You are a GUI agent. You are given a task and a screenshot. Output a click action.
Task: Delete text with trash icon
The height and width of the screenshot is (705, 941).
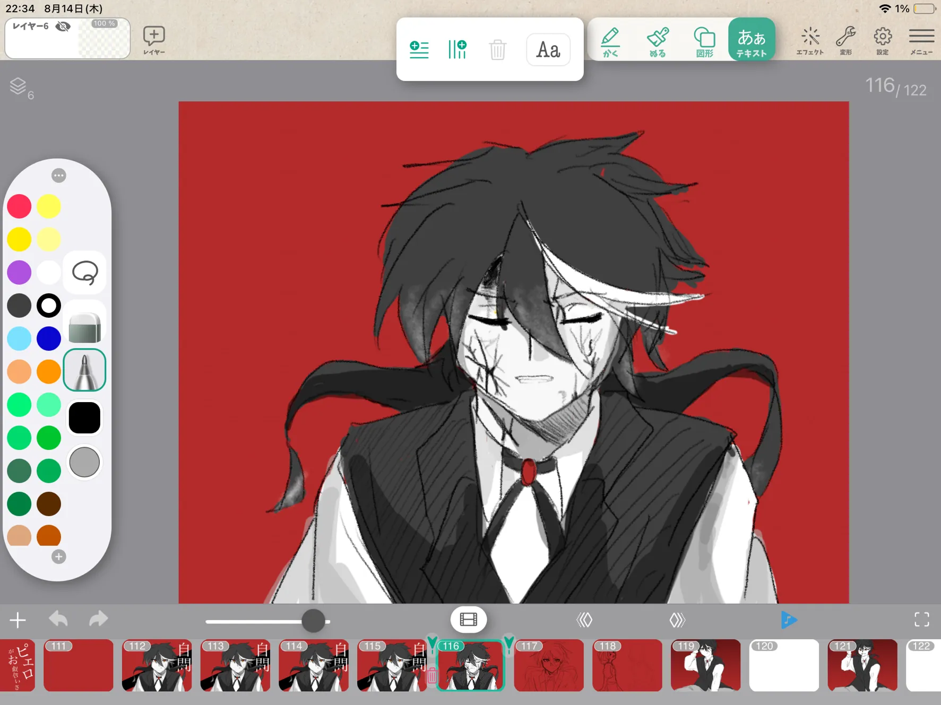(x=497, y=50)
